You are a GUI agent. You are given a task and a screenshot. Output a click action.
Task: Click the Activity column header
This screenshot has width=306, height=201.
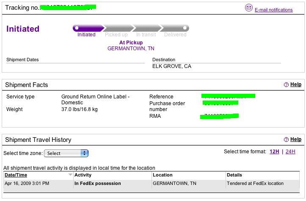click(x=83, y=175)
